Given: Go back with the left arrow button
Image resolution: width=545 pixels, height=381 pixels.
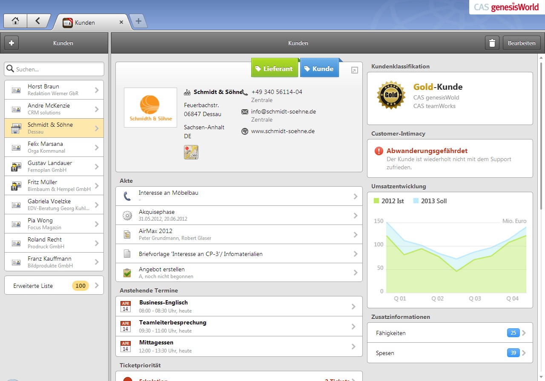Looking at the screenshot, I should click(x=38, y=21).
